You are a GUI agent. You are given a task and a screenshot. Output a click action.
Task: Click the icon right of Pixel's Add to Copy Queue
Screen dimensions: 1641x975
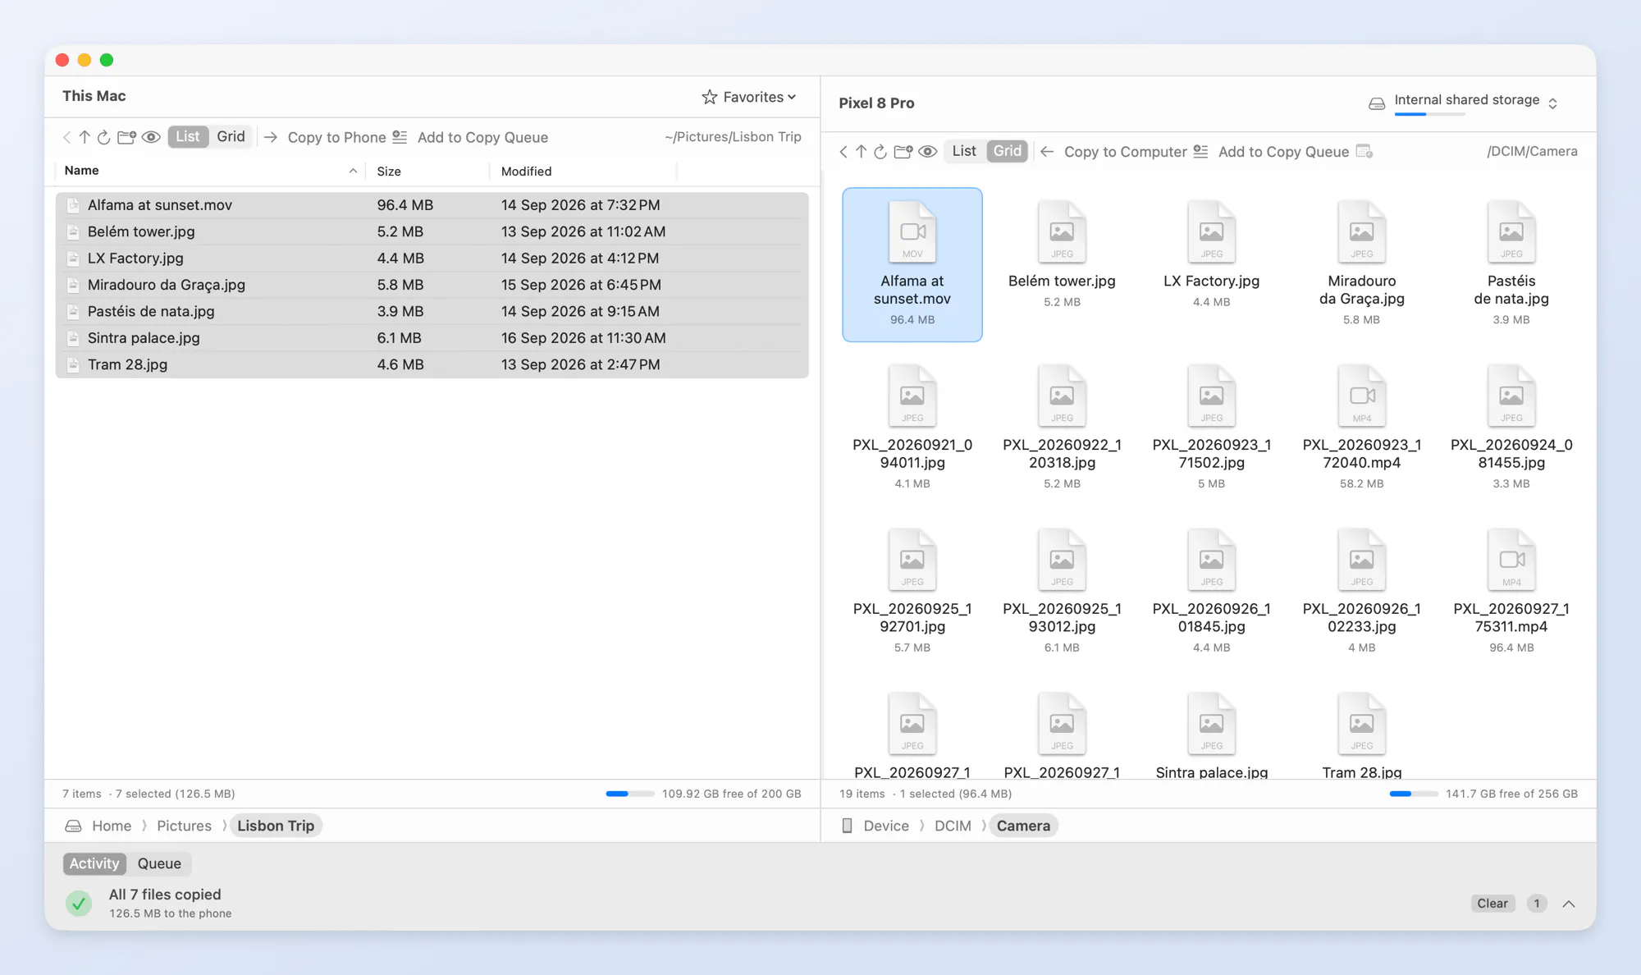[x=1364, y=151]
